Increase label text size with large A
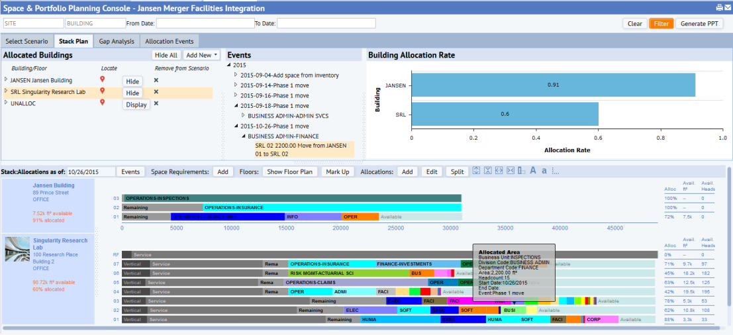 (x=532, y=171)
